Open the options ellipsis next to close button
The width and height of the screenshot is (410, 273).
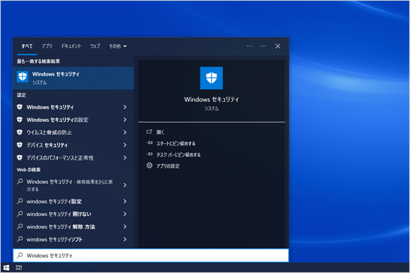(263, 46)
